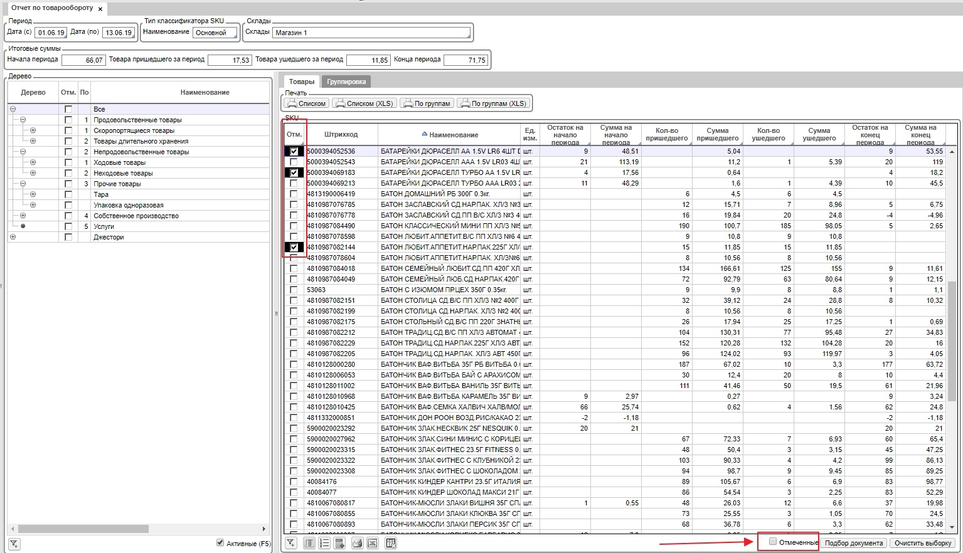Click the Список (XLS) print button
This screenshot has width=963, height=553.
[364, 103]
